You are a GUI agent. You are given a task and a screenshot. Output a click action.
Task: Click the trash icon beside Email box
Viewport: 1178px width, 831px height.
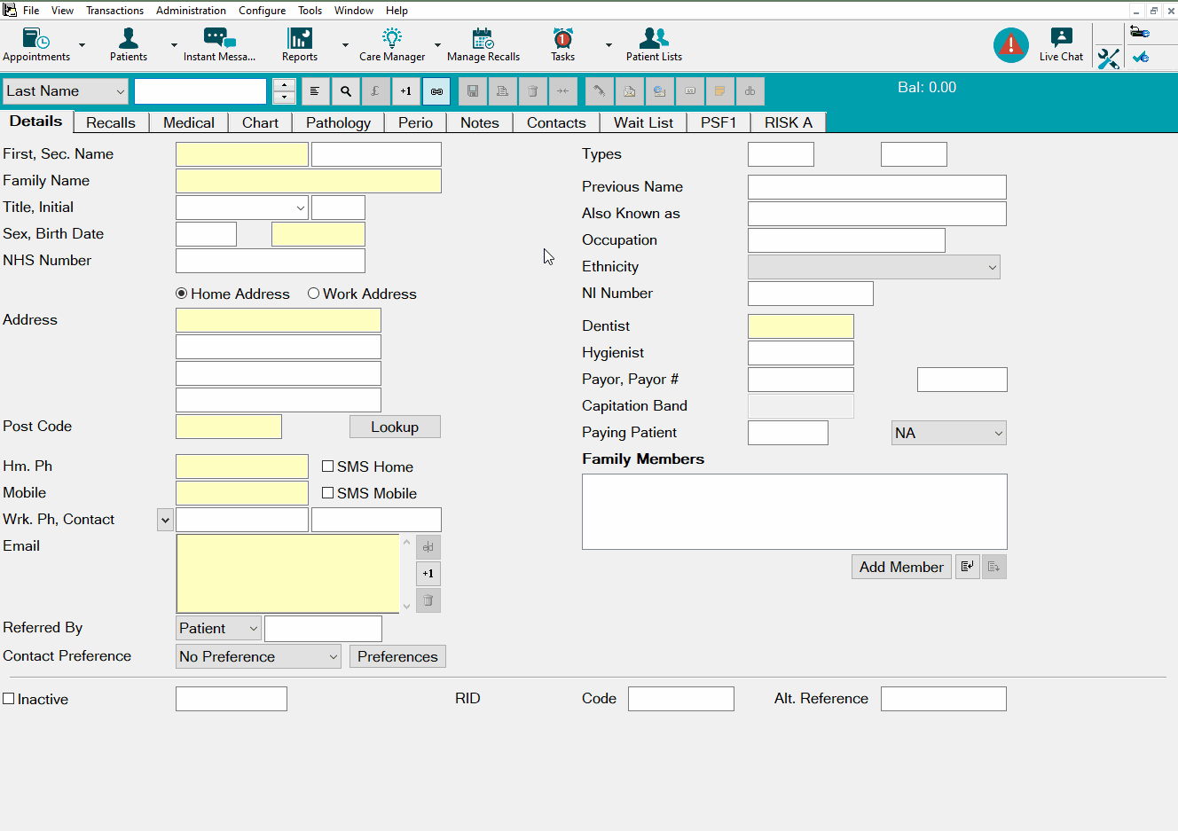coord(428,600)
